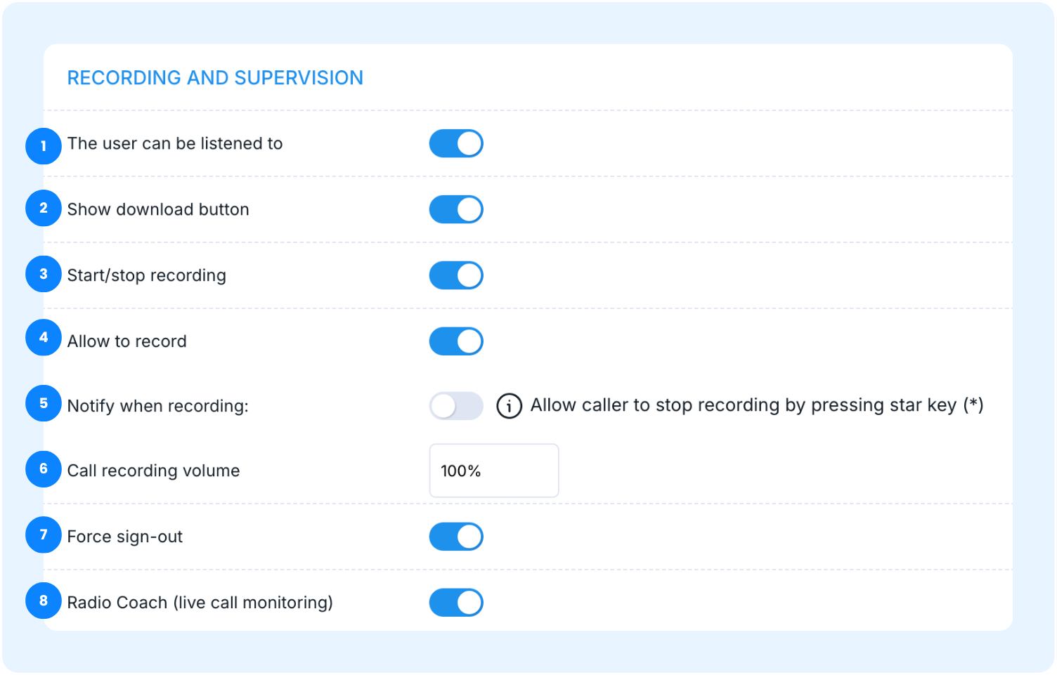Screen dimensions: 1057x675
Task: Click the info icon beside Notify when recording
Action: pos(509,406)
